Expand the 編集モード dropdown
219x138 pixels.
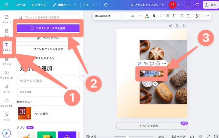[64, 5]
